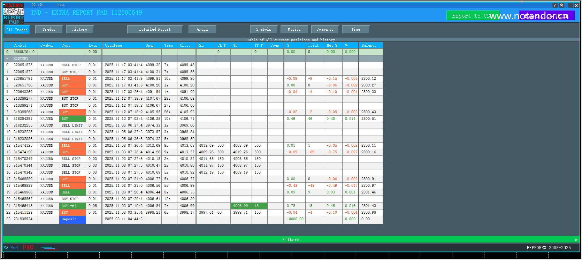The width and height of the screenshot is (582, 260).
Task: Switch to All Trades tab
Action: 17,30
